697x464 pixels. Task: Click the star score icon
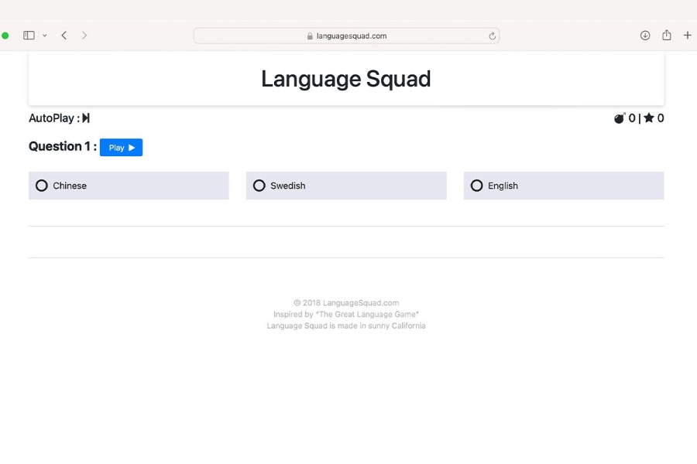(x=649, y=118)
